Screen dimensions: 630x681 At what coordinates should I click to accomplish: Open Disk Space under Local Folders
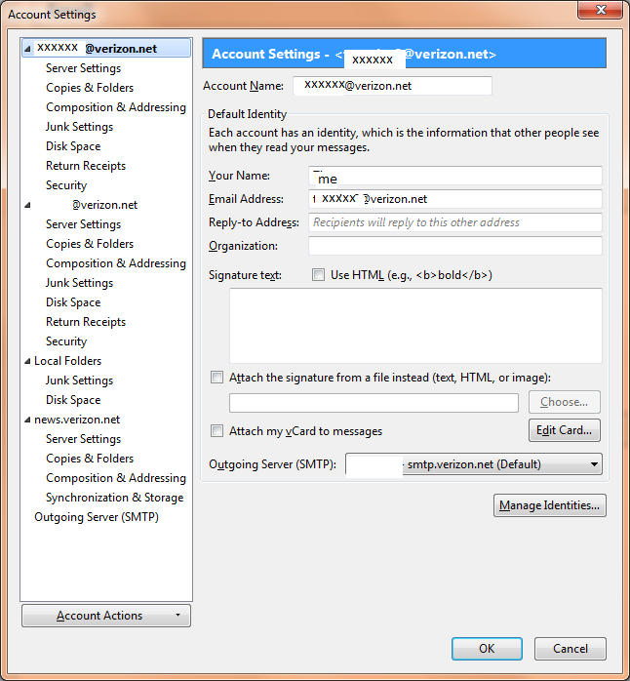click(73, 400)
